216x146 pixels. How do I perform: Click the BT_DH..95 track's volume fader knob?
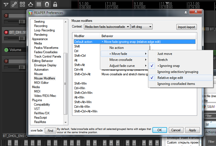pyautogui.click(x=22, y=38)
